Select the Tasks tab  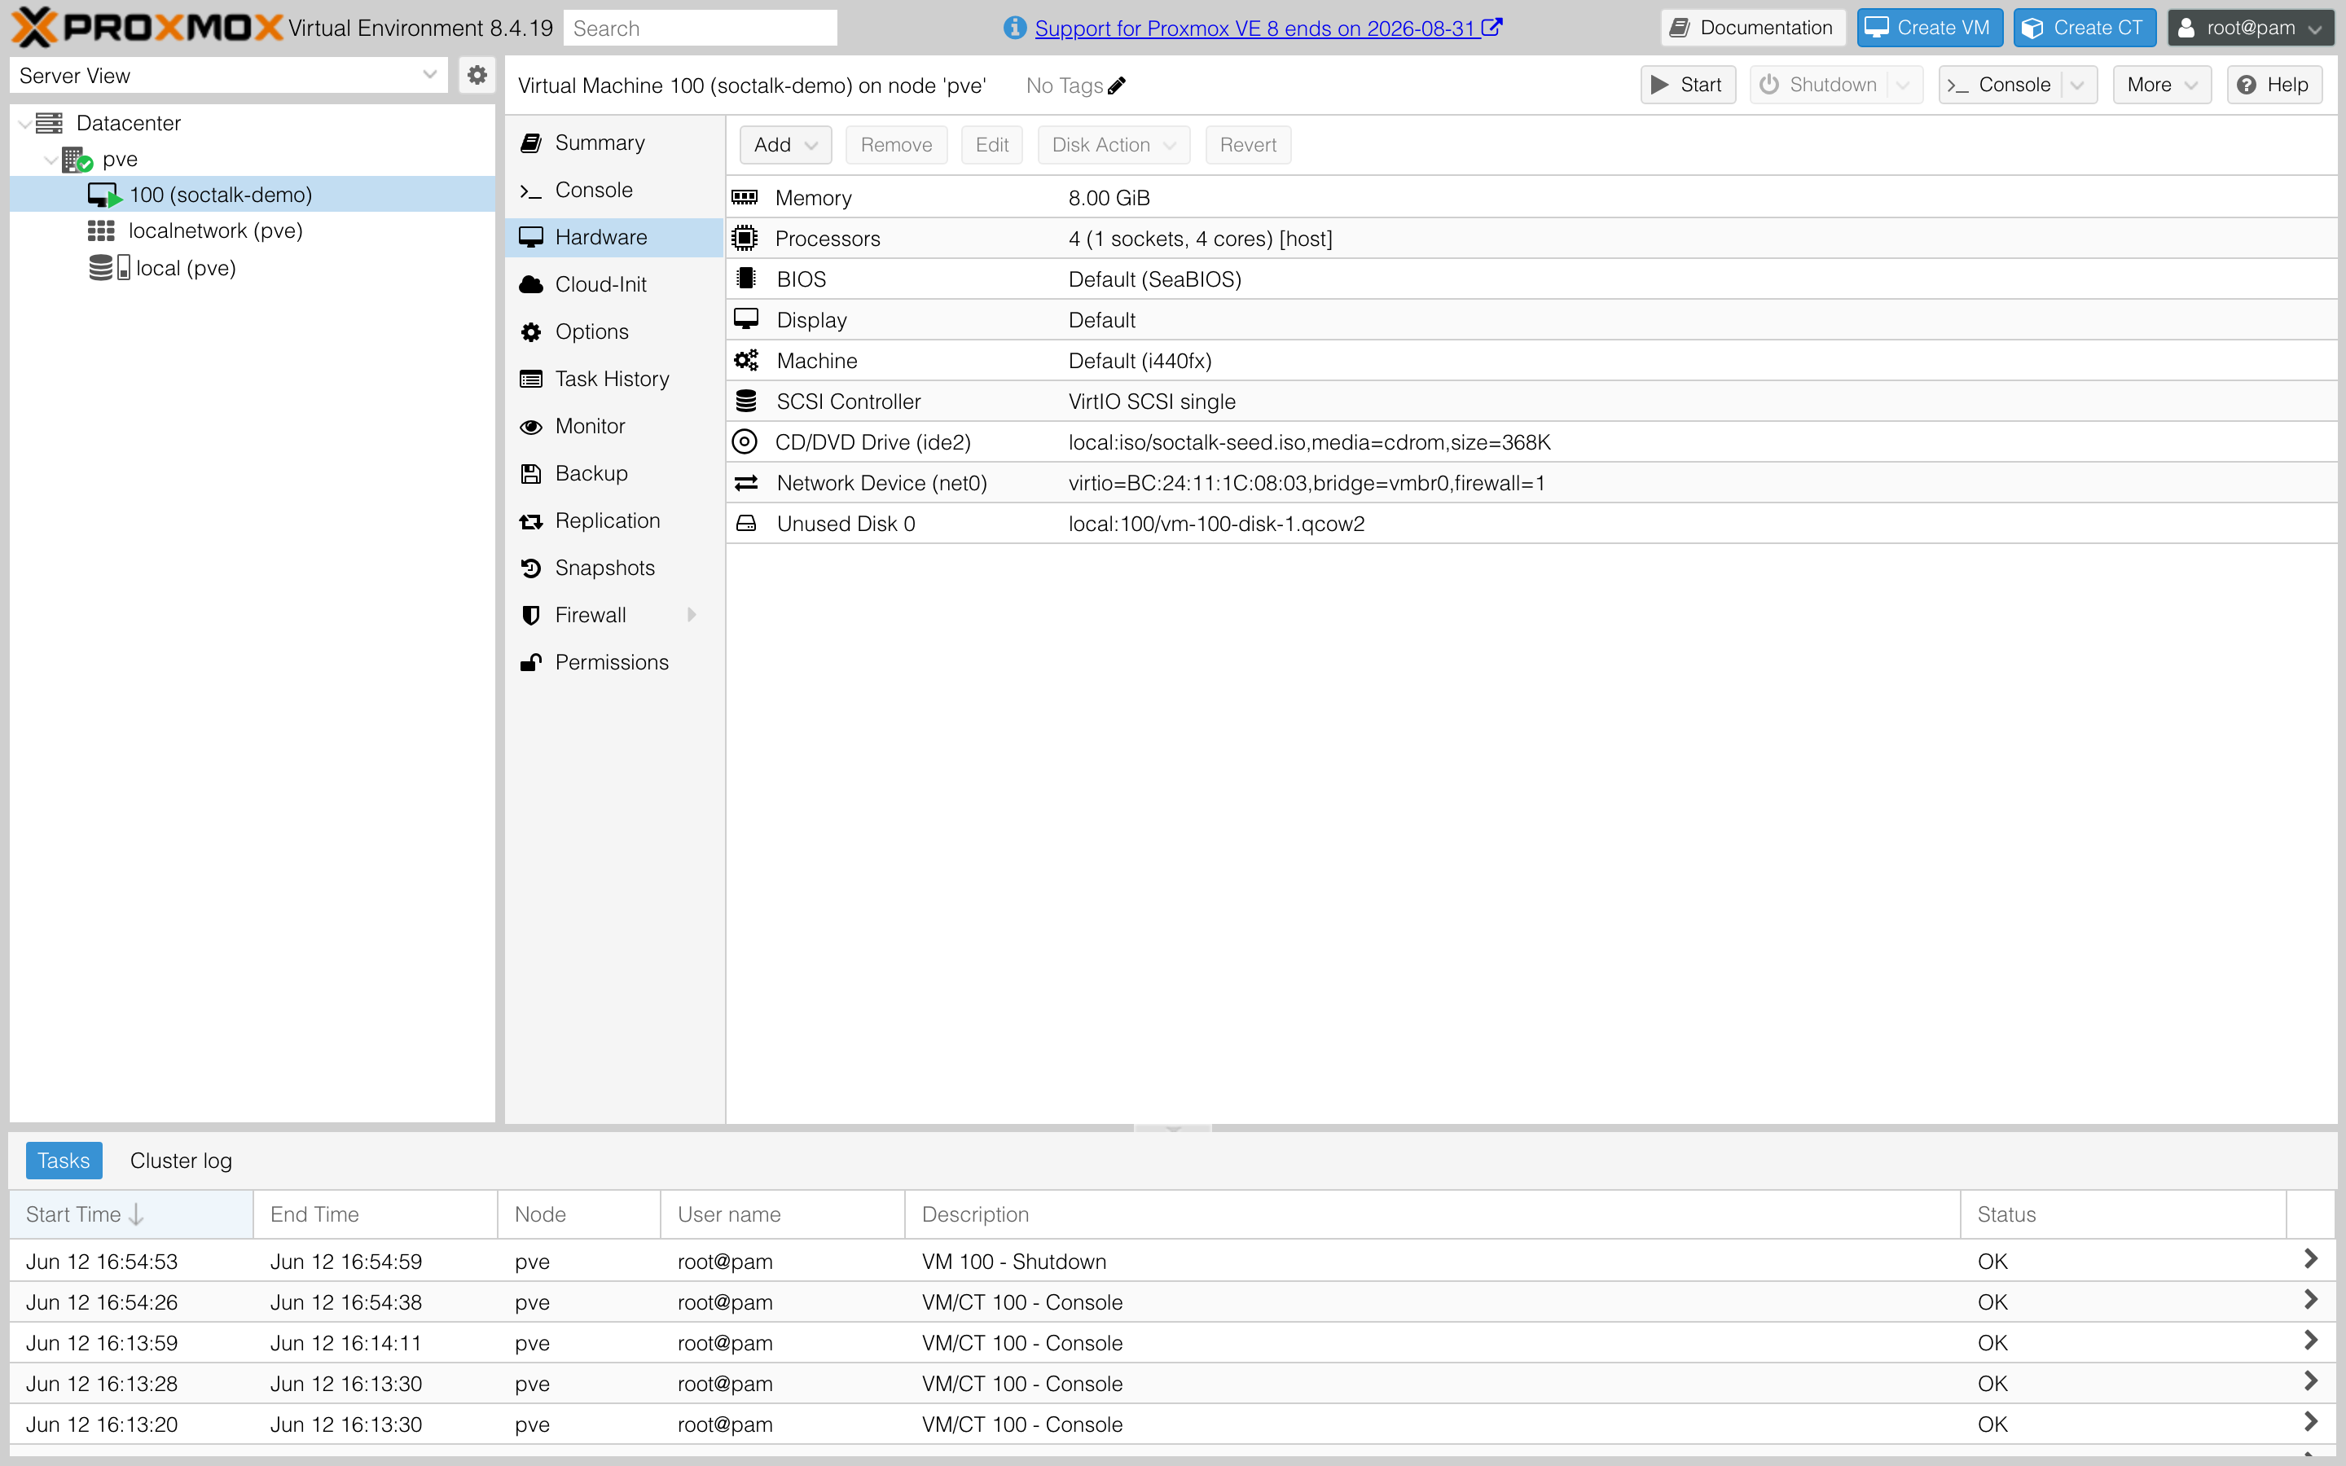click(64, 1161)
